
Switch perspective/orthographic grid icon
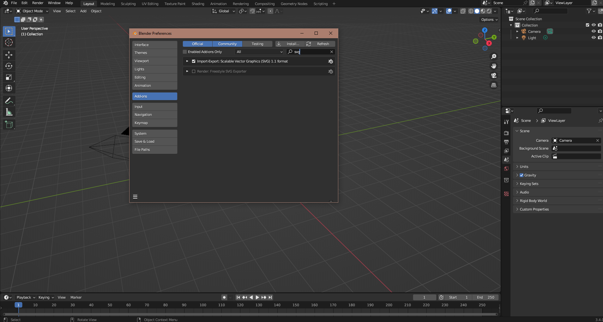click(494, 85)
